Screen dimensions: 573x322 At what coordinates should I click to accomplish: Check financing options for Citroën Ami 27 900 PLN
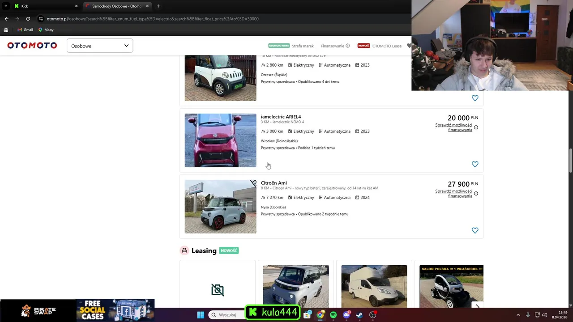(x=453, y=194)
